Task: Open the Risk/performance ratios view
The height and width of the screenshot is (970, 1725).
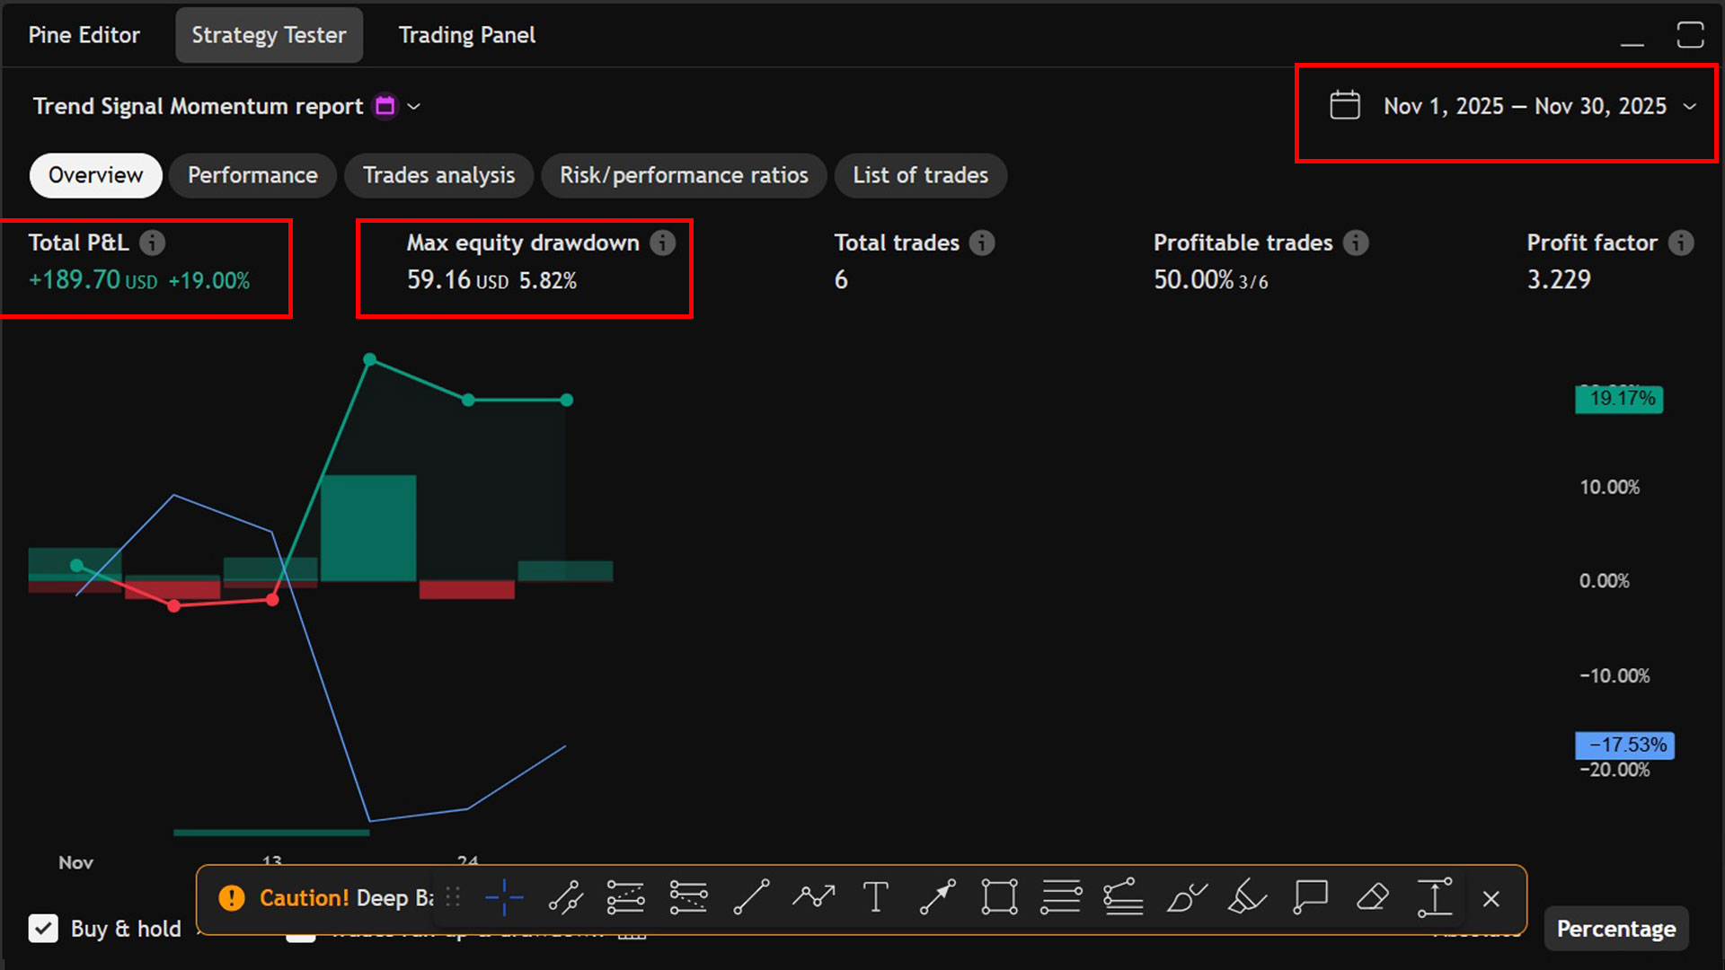Action: click(684, 175)
